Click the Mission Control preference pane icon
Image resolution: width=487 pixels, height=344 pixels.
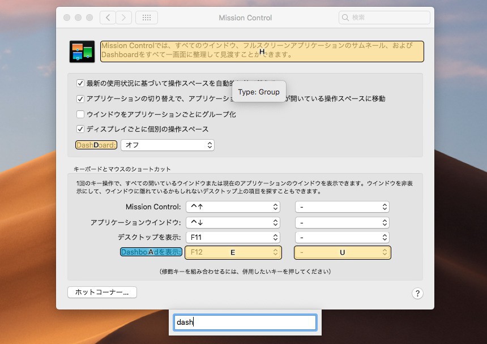click(82, 51)
